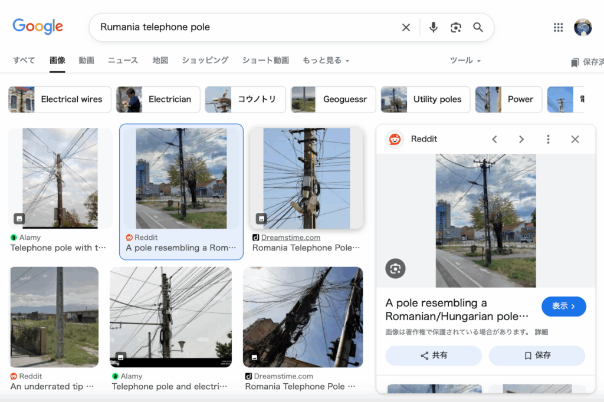
Task: Click 'Romania Telephone Pole…' caption under blue-sky image
Action: coord(306,248)
